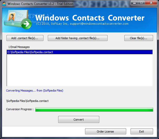The width and height of the screenshot is (159, 139).
Task: Minimize the Windows Contacts Converter window
Action: coord(134,3)
